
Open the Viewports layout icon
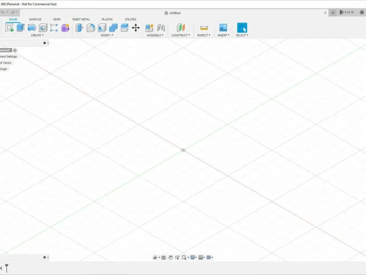[209, 258]
